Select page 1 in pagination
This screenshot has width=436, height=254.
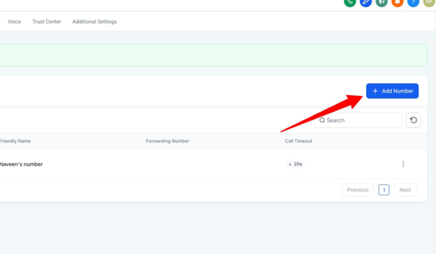[384, 190]
